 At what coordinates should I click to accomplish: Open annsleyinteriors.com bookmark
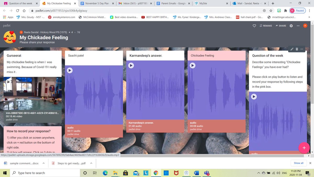point(61,17)
